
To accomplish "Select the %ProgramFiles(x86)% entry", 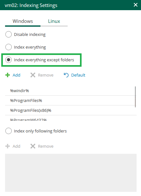I will tap(70, 110).
